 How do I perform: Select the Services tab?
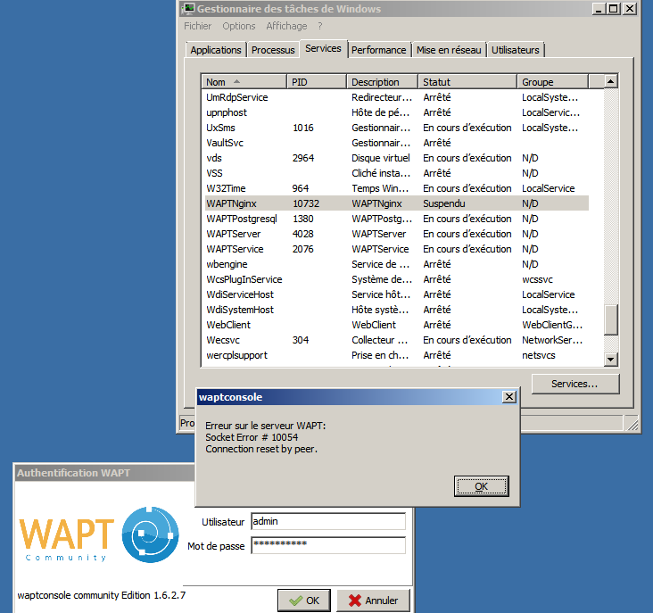click(323, 49)
